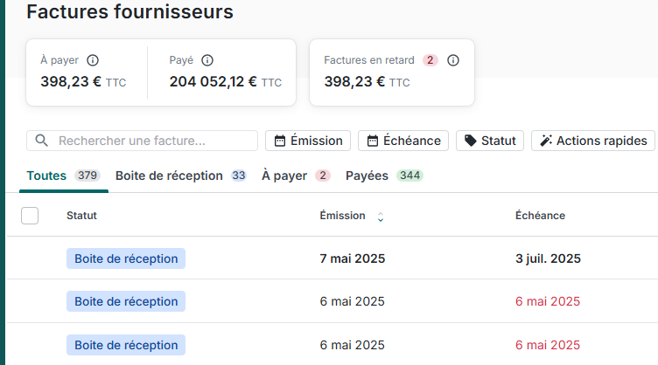Open the Actions rapides menu

(592, 141)
